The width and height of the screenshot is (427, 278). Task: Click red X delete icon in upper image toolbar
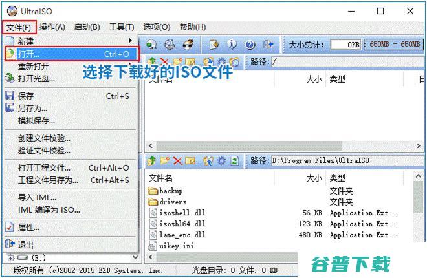pos(164,61)
